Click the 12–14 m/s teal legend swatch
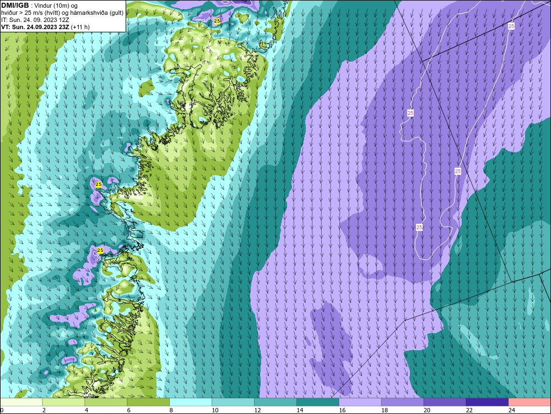The image size is (551, 414). pos(275,402)
